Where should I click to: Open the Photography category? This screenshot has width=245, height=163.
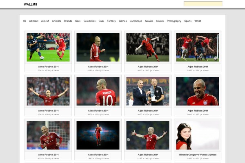[174, 21]
